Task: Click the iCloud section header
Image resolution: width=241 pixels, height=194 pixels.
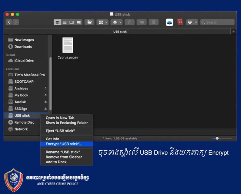Action: (10, 55)
